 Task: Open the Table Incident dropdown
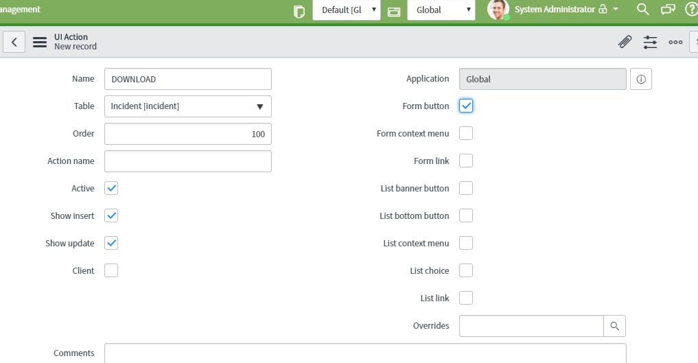[188, 106]
